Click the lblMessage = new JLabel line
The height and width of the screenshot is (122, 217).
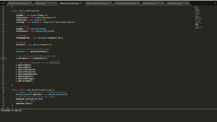[31, 20]
